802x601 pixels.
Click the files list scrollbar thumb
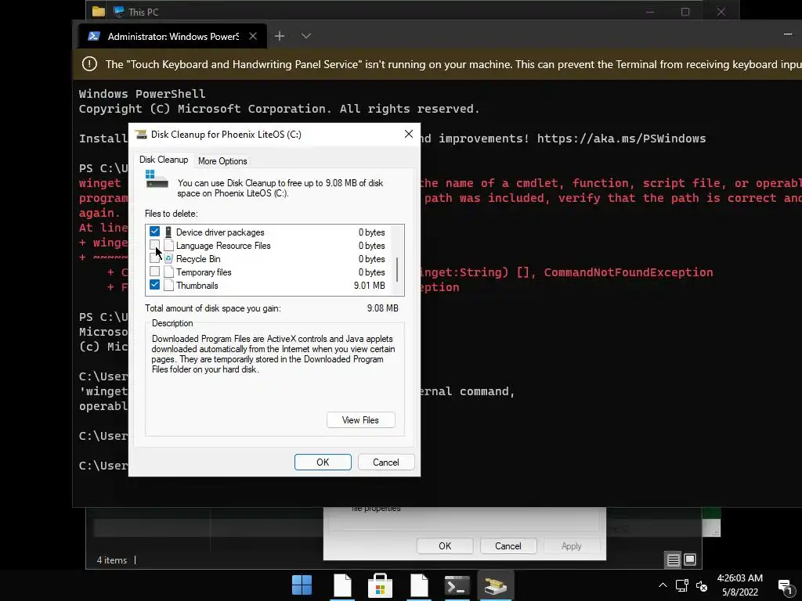(x=397, y=269)
